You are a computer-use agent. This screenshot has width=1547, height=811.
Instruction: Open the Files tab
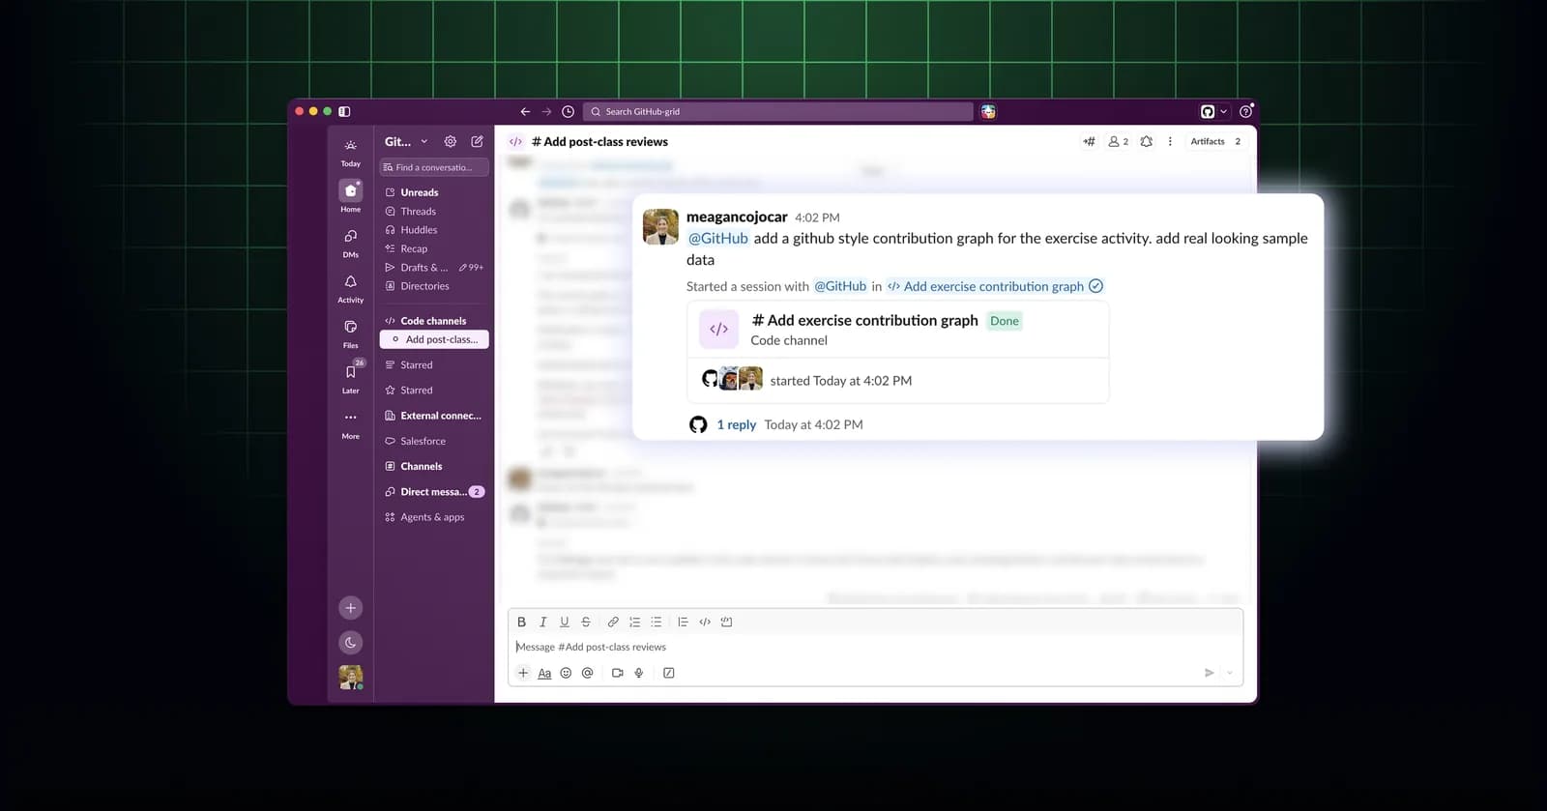(350, 333)
